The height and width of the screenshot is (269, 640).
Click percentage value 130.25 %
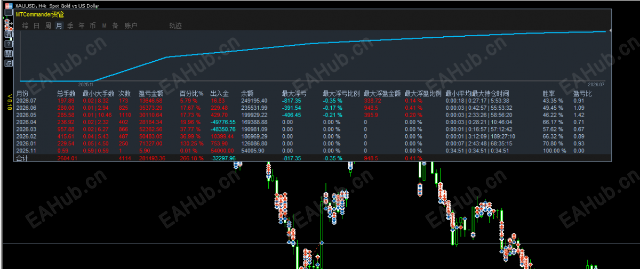(x=191, y=143)
